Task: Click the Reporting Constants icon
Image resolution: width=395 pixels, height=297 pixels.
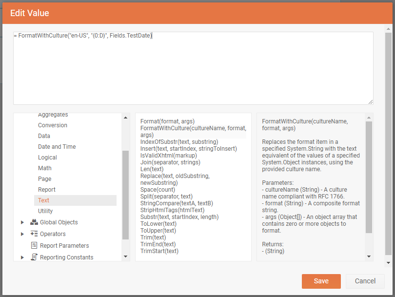Action: pyautogui.click(x=34, y=257)
